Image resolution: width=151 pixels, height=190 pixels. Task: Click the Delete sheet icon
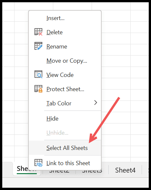coord(38,32)
